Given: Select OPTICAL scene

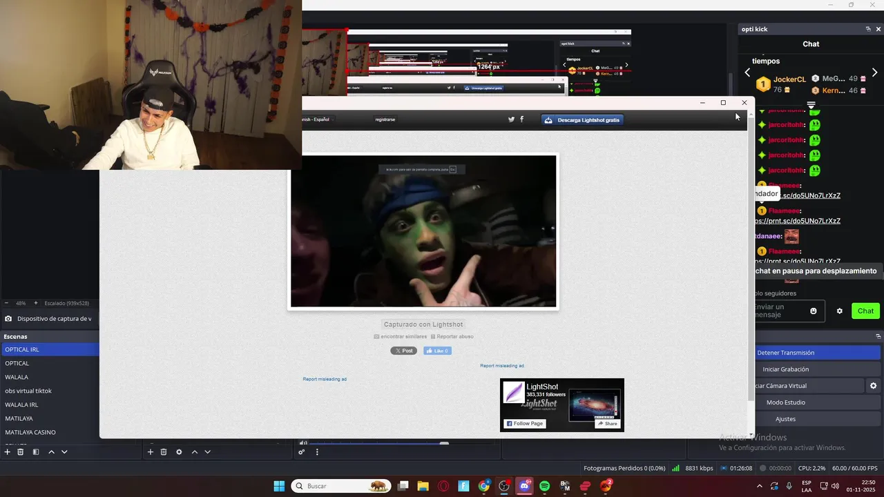Looking at the screenshot, I should click(50, 363).
